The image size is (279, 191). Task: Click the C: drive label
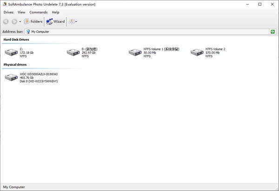point(21,49)
